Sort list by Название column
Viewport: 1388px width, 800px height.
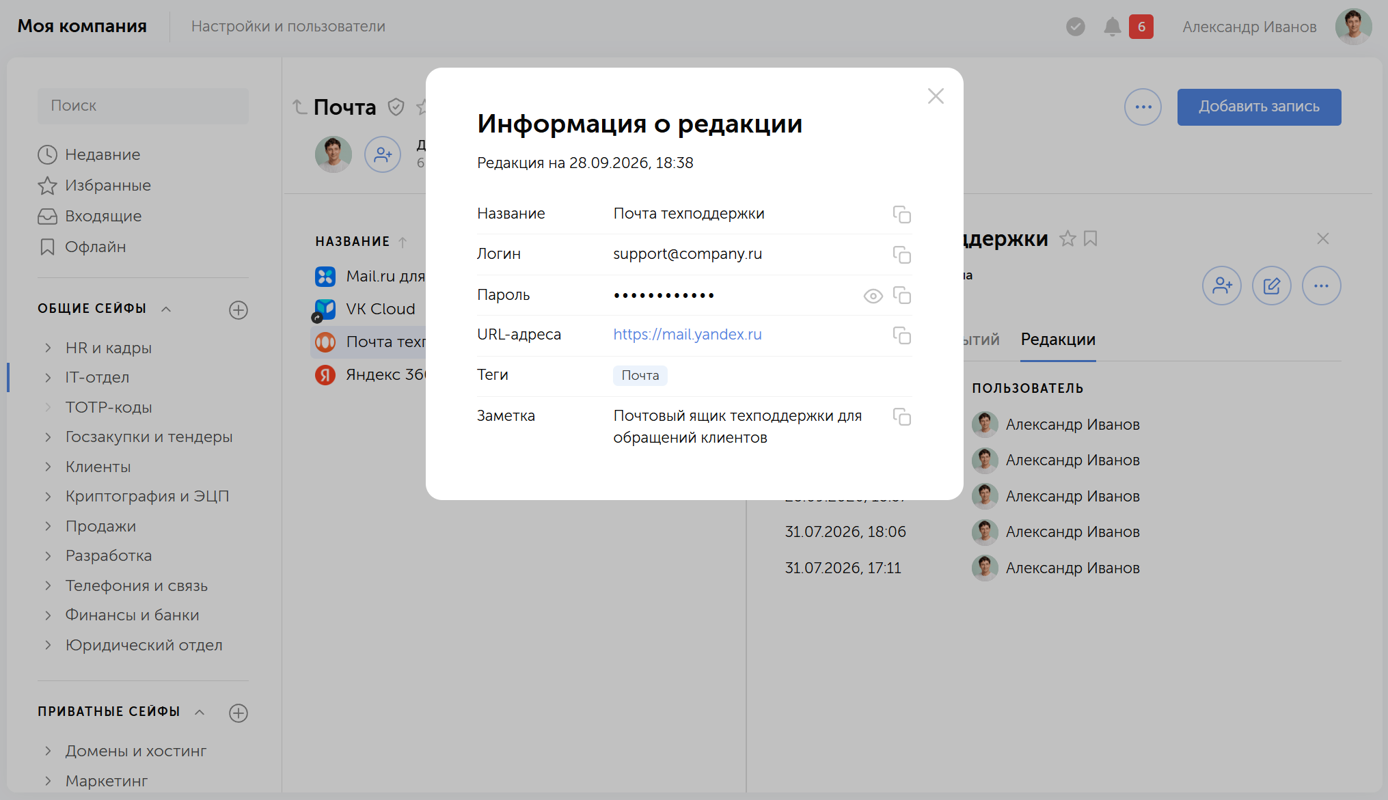[x=361, y=242]
